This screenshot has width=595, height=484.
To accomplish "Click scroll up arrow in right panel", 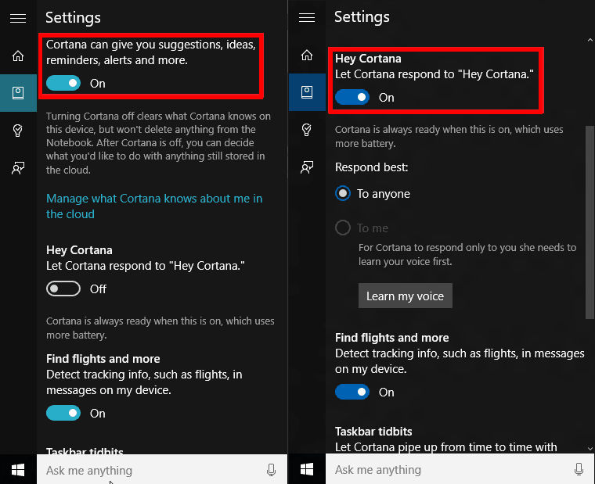I will pyautogui.click(x=590, y=40).
